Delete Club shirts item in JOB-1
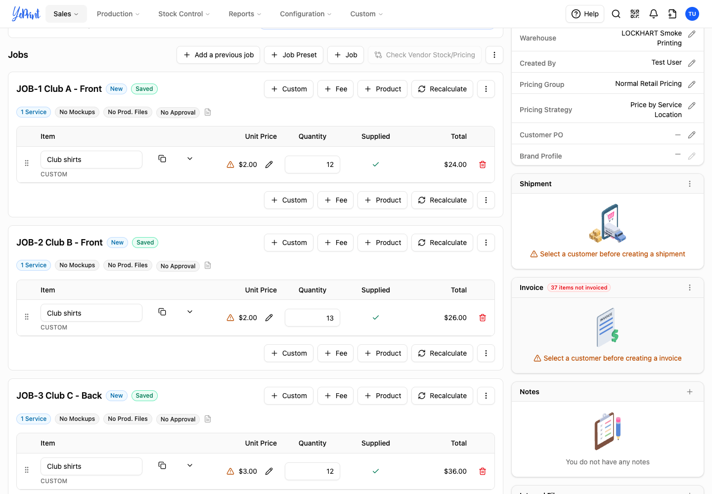Viewport: 712px width, 494px height. 483,165
